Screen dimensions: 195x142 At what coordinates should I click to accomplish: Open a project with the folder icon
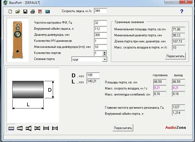tap(18, 12)
